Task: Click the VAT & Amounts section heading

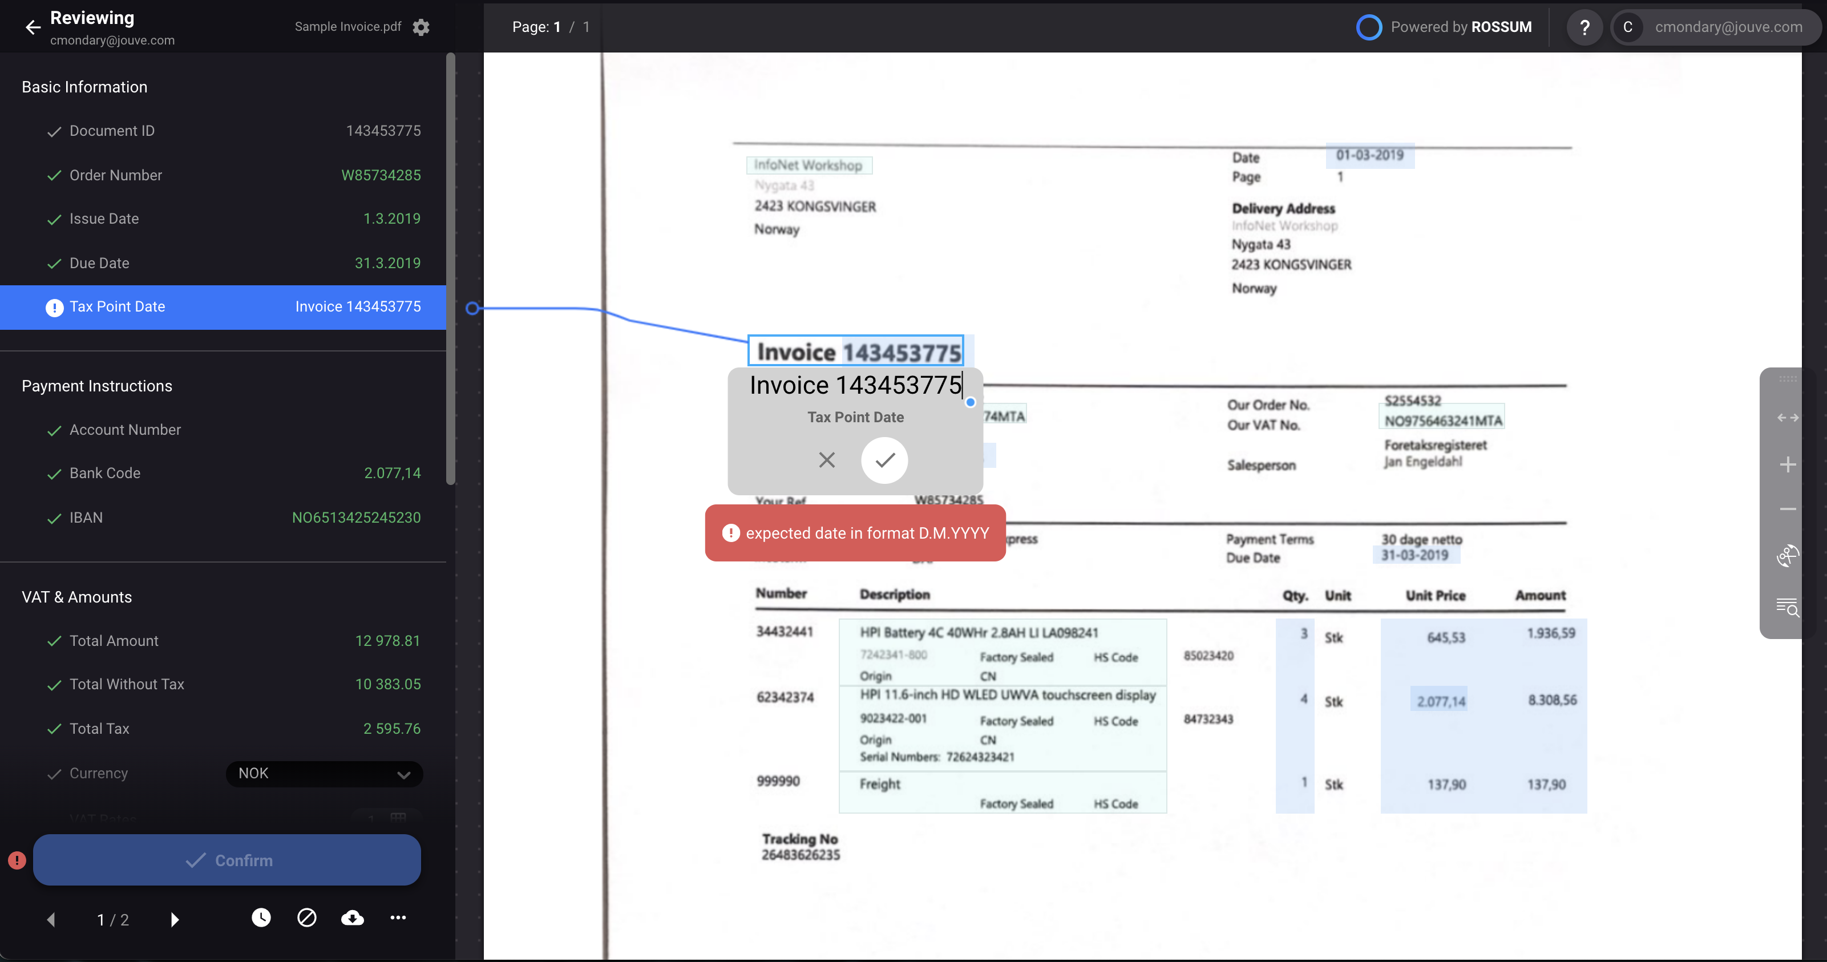Action: (76, 597)
